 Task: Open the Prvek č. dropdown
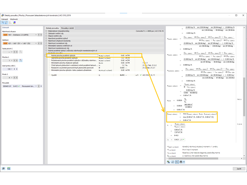(11, 78)
